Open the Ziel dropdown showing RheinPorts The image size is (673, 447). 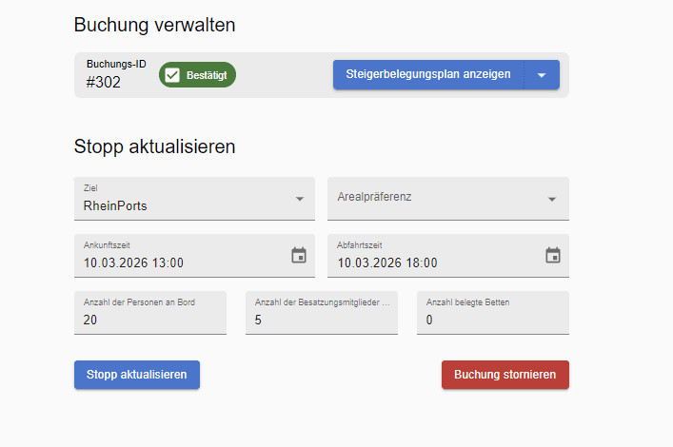(194, 199)
